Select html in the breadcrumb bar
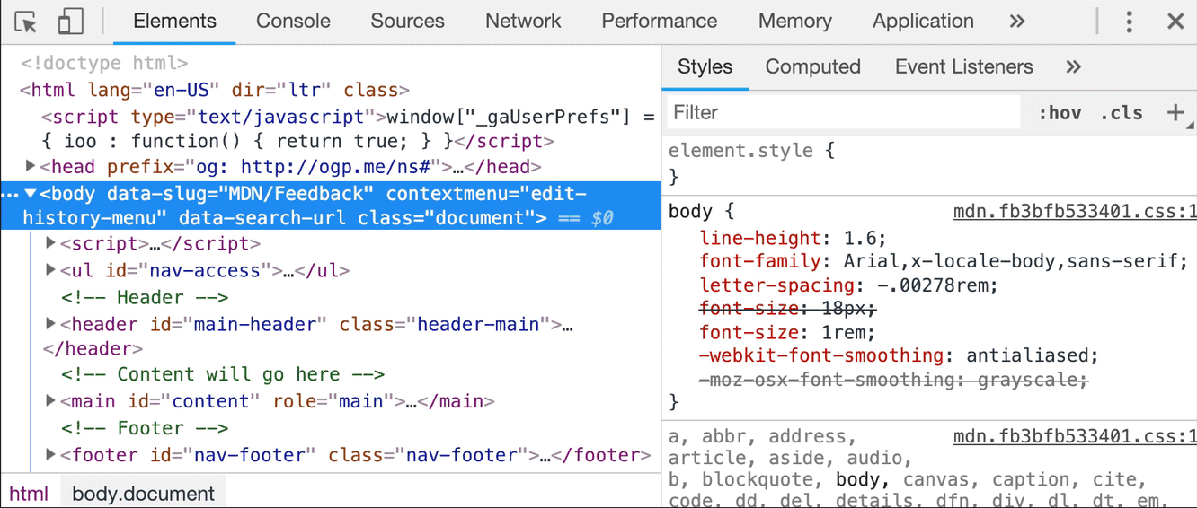The image size is (1197, 508). 29,494
